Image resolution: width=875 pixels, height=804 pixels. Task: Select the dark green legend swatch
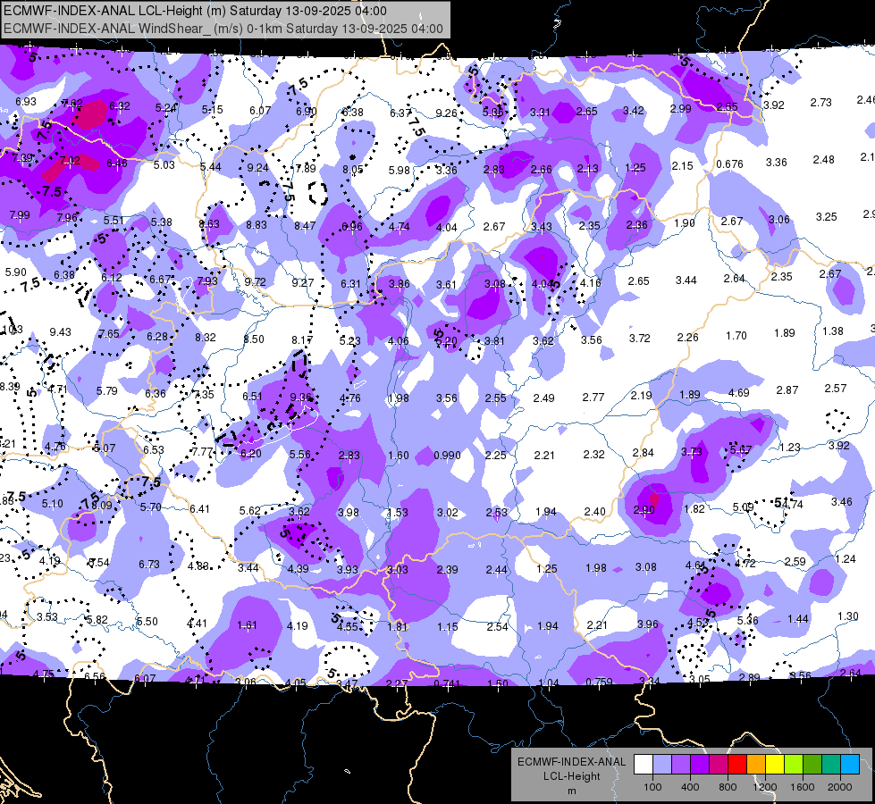[812, 764]
